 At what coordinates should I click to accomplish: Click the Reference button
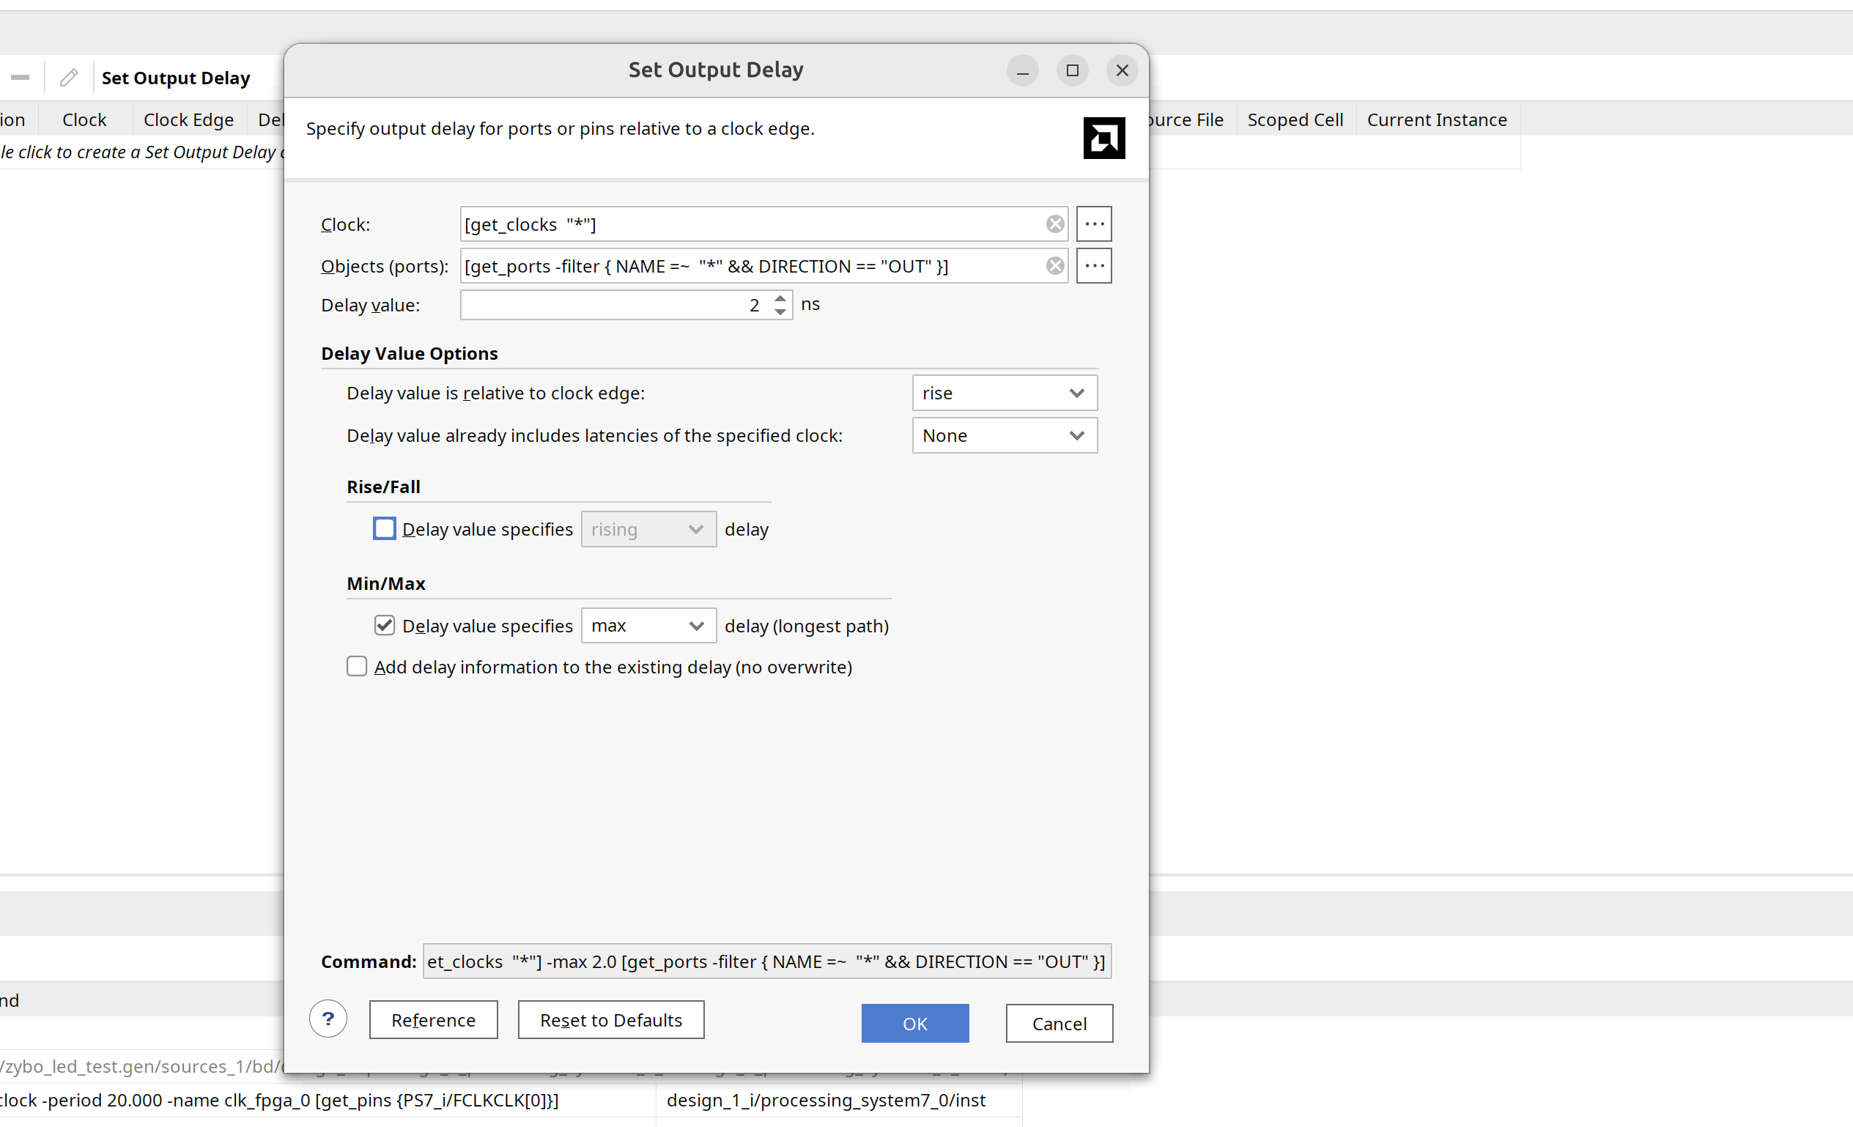click(x=433, y=1020)
